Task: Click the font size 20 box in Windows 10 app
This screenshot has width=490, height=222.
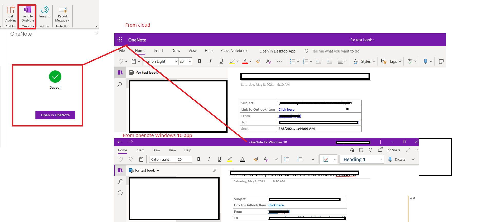Action: (x=184, y=159)
